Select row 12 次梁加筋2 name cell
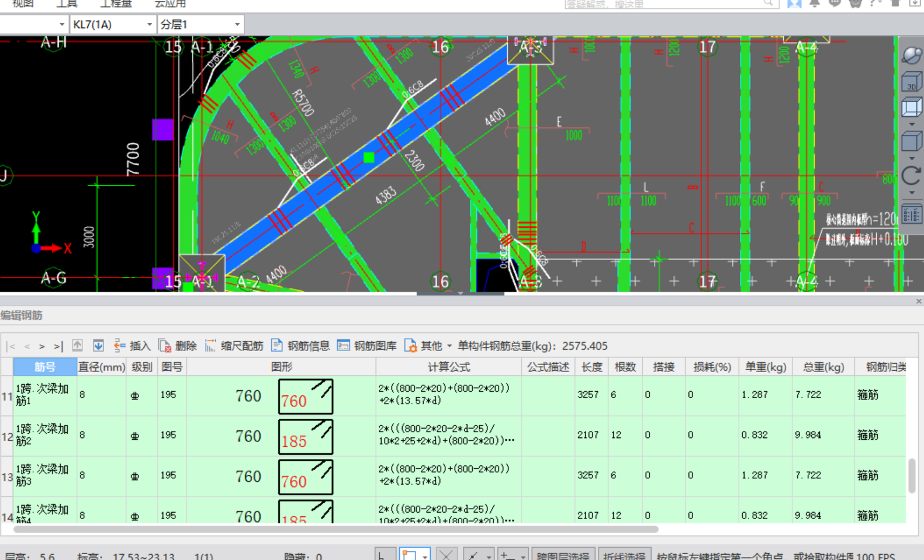Screen dimensions: 924x560 [x=45, y=436]
